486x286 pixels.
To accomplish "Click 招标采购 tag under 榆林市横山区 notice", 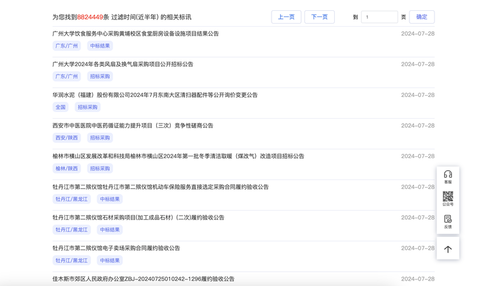I will click(100, 168).
